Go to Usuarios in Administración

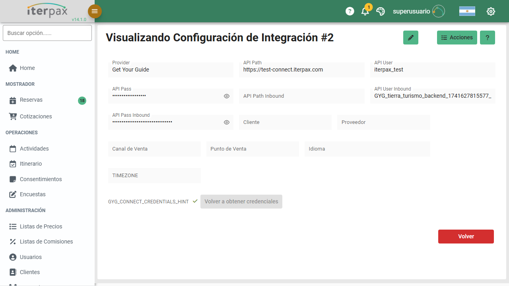point(31,257)
